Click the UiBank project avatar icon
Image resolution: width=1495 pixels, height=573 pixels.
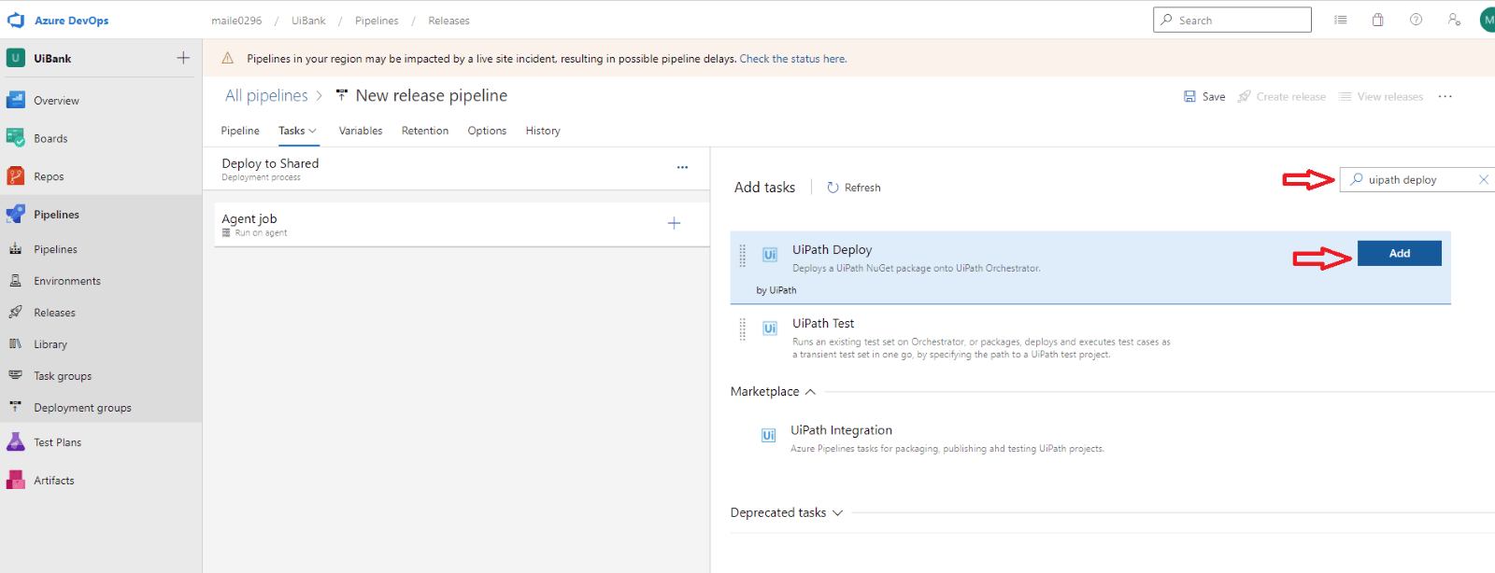(x=16, y=58)
